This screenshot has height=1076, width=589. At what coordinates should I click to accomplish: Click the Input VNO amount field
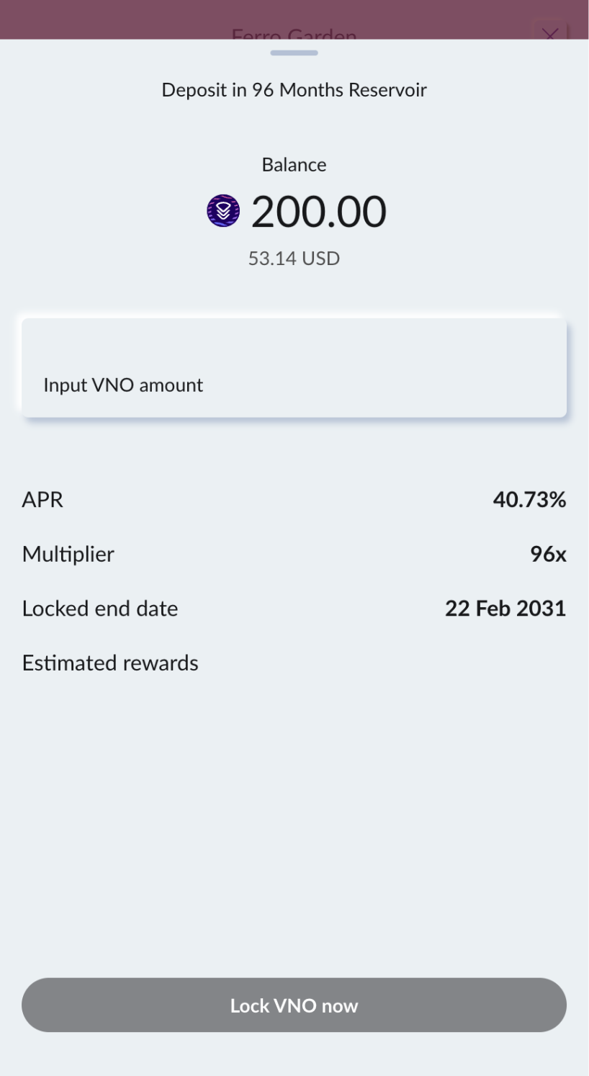(x=294, y=368)
